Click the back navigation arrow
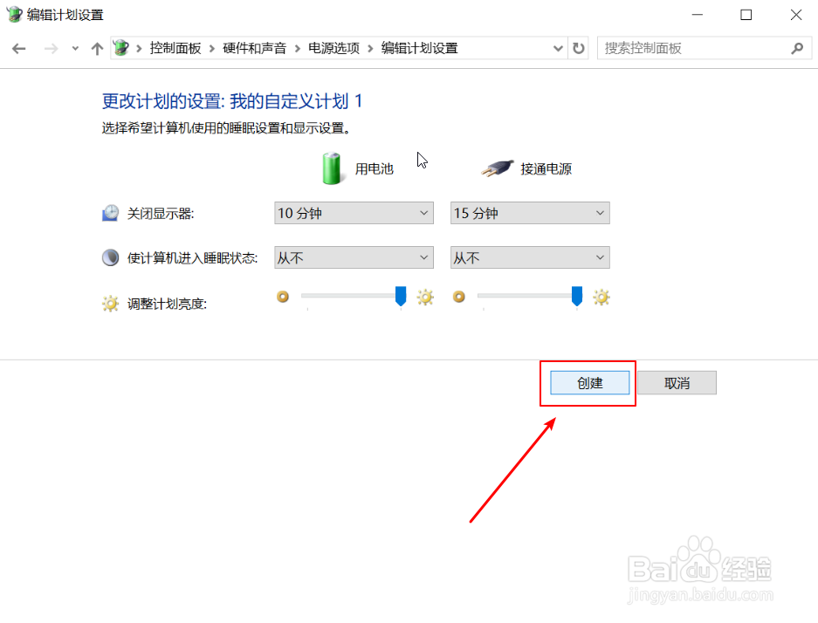 click(x=18, y=48)
